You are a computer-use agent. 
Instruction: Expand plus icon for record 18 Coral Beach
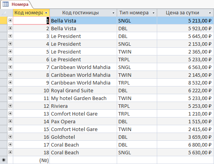tap(10, 152)
